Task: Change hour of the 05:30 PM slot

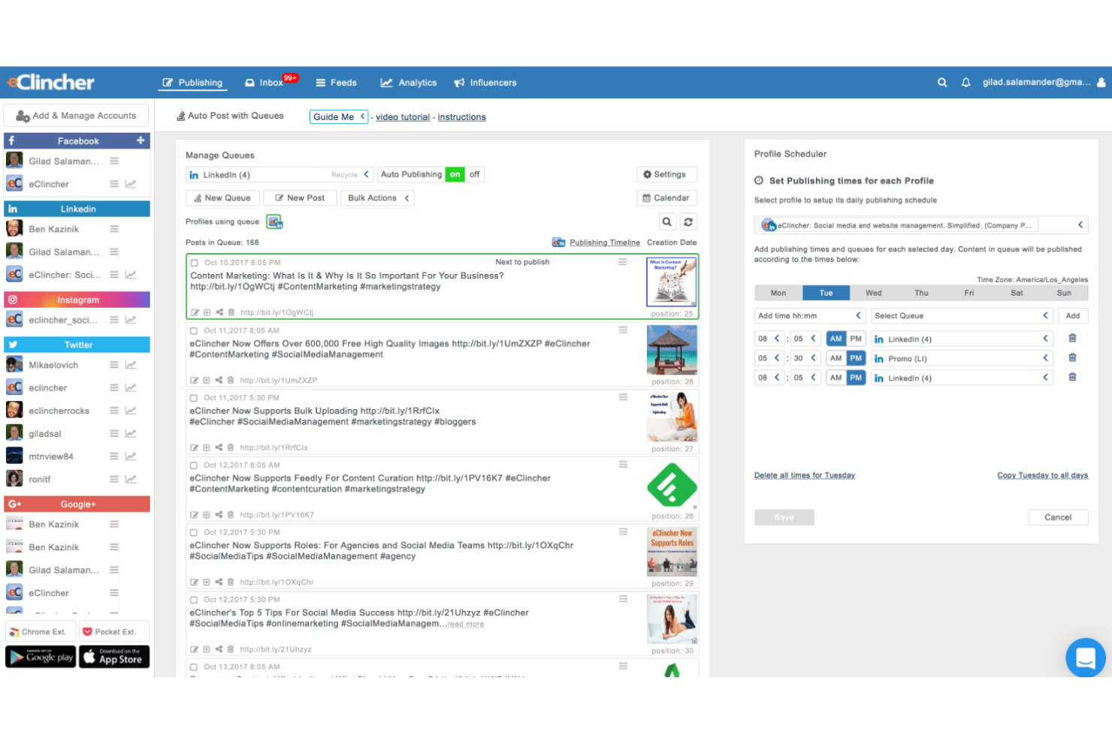Action: click(769, 358)
